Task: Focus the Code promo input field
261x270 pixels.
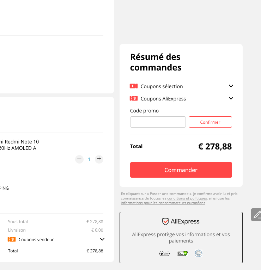Action: (x=158, y=122)
